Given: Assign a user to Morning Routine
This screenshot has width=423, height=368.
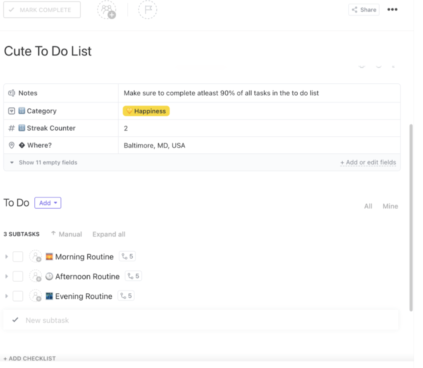Looking at the screenshot, I should tap(35, 256).
